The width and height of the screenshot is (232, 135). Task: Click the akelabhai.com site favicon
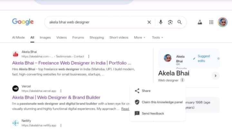[15, 54]
